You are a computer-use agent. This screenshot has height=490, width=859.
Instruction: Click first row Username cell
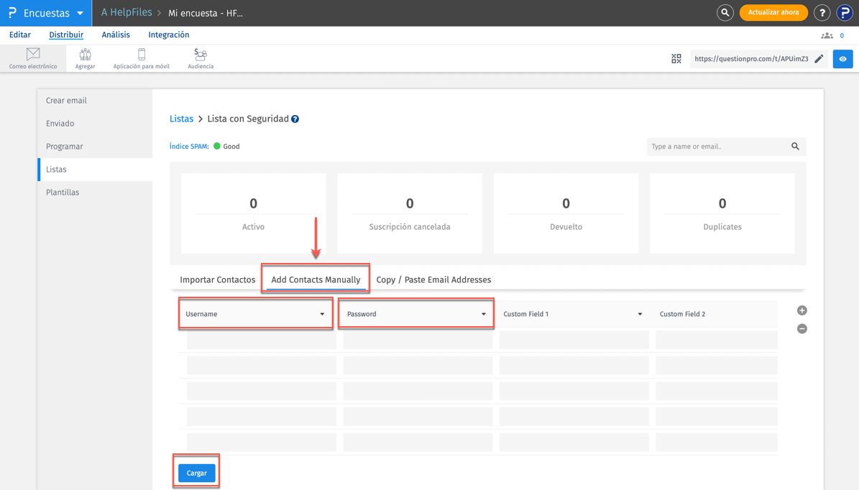click(x=262, y=339)
